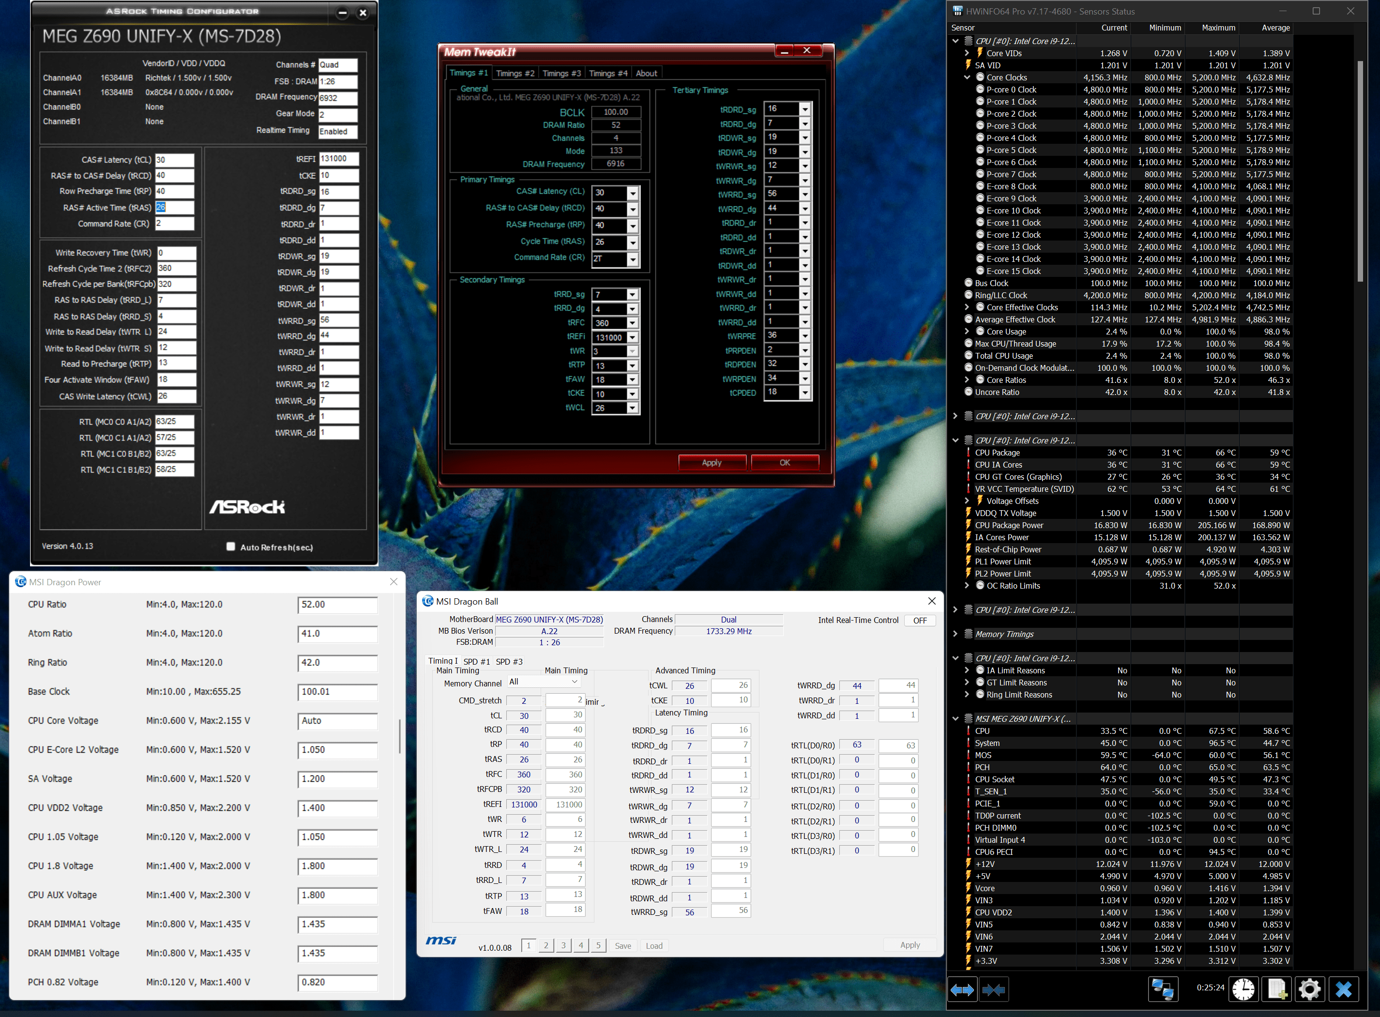
Task: Click Apply button in Mem TweakIt
Action: (x=712, y=462)
